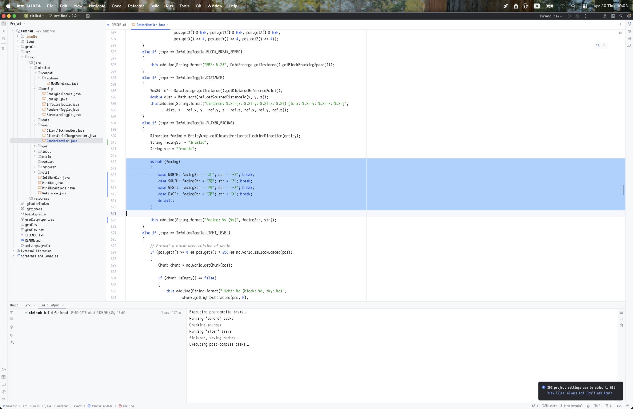Open the Refactor menu

coord(136,6)
